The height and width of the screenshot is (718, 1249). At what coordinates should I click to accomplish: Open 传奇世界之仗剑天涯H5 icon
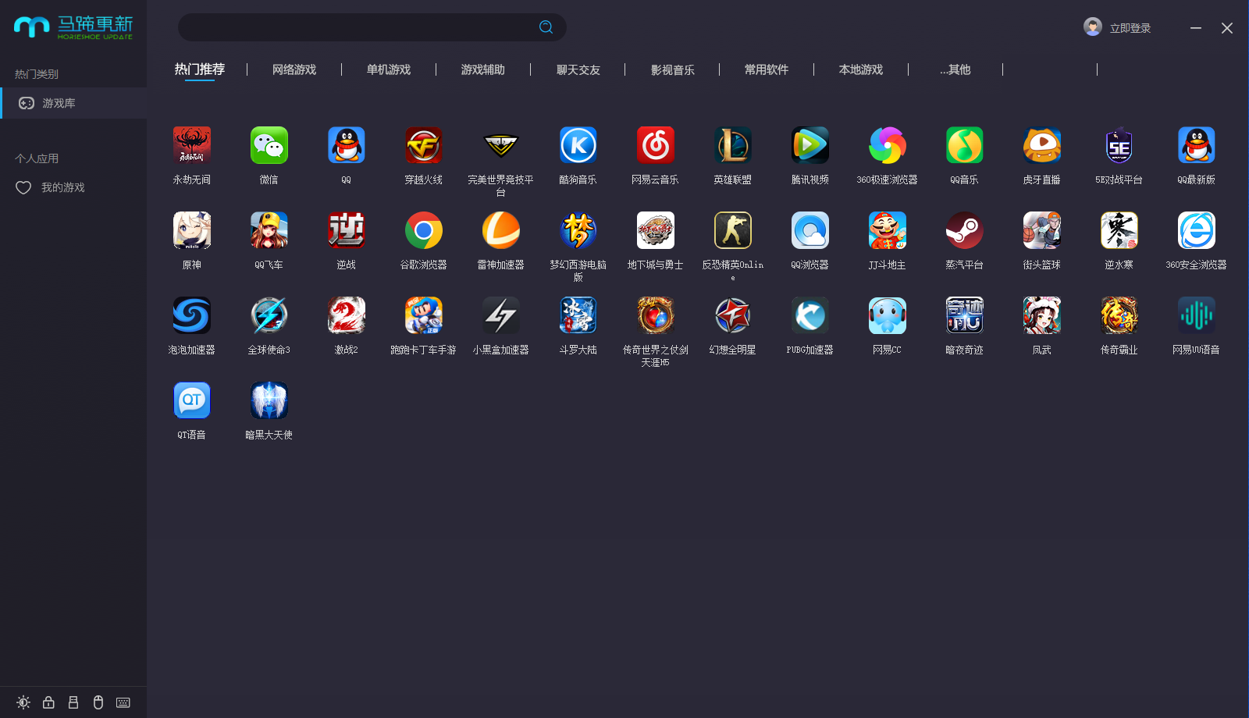point(655,315)
